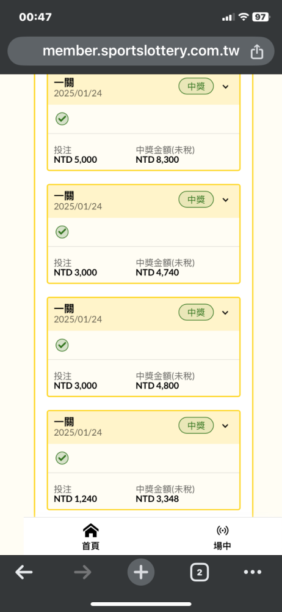Image resolution: width=282 pixels, height=612 pixels.
Task: Expand the bet card winning NTD 4,740
Action: (225, 200)
